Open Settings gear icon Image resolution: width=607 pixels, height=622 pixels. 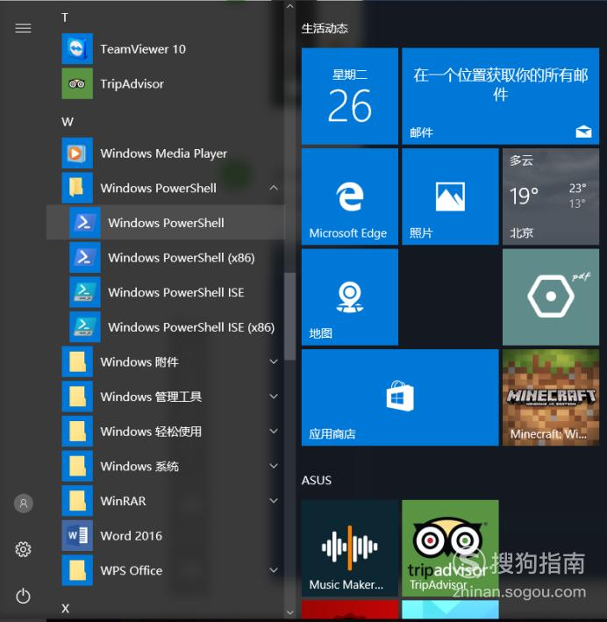pos(23,549)
